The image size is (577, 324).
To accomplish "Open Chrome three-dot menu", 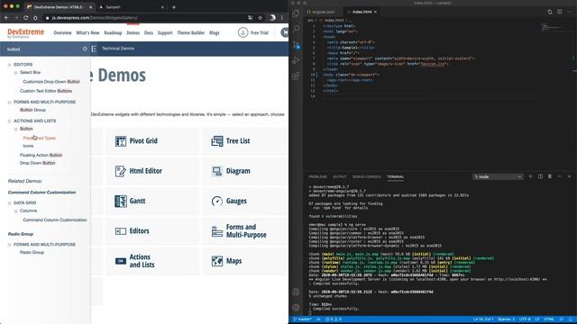I will pos(282,18).
